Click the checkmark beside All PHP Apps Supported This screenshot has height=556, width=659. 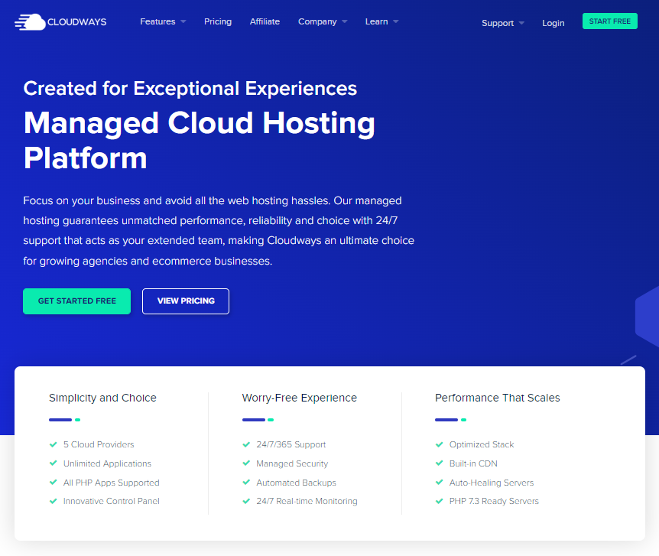54,482
